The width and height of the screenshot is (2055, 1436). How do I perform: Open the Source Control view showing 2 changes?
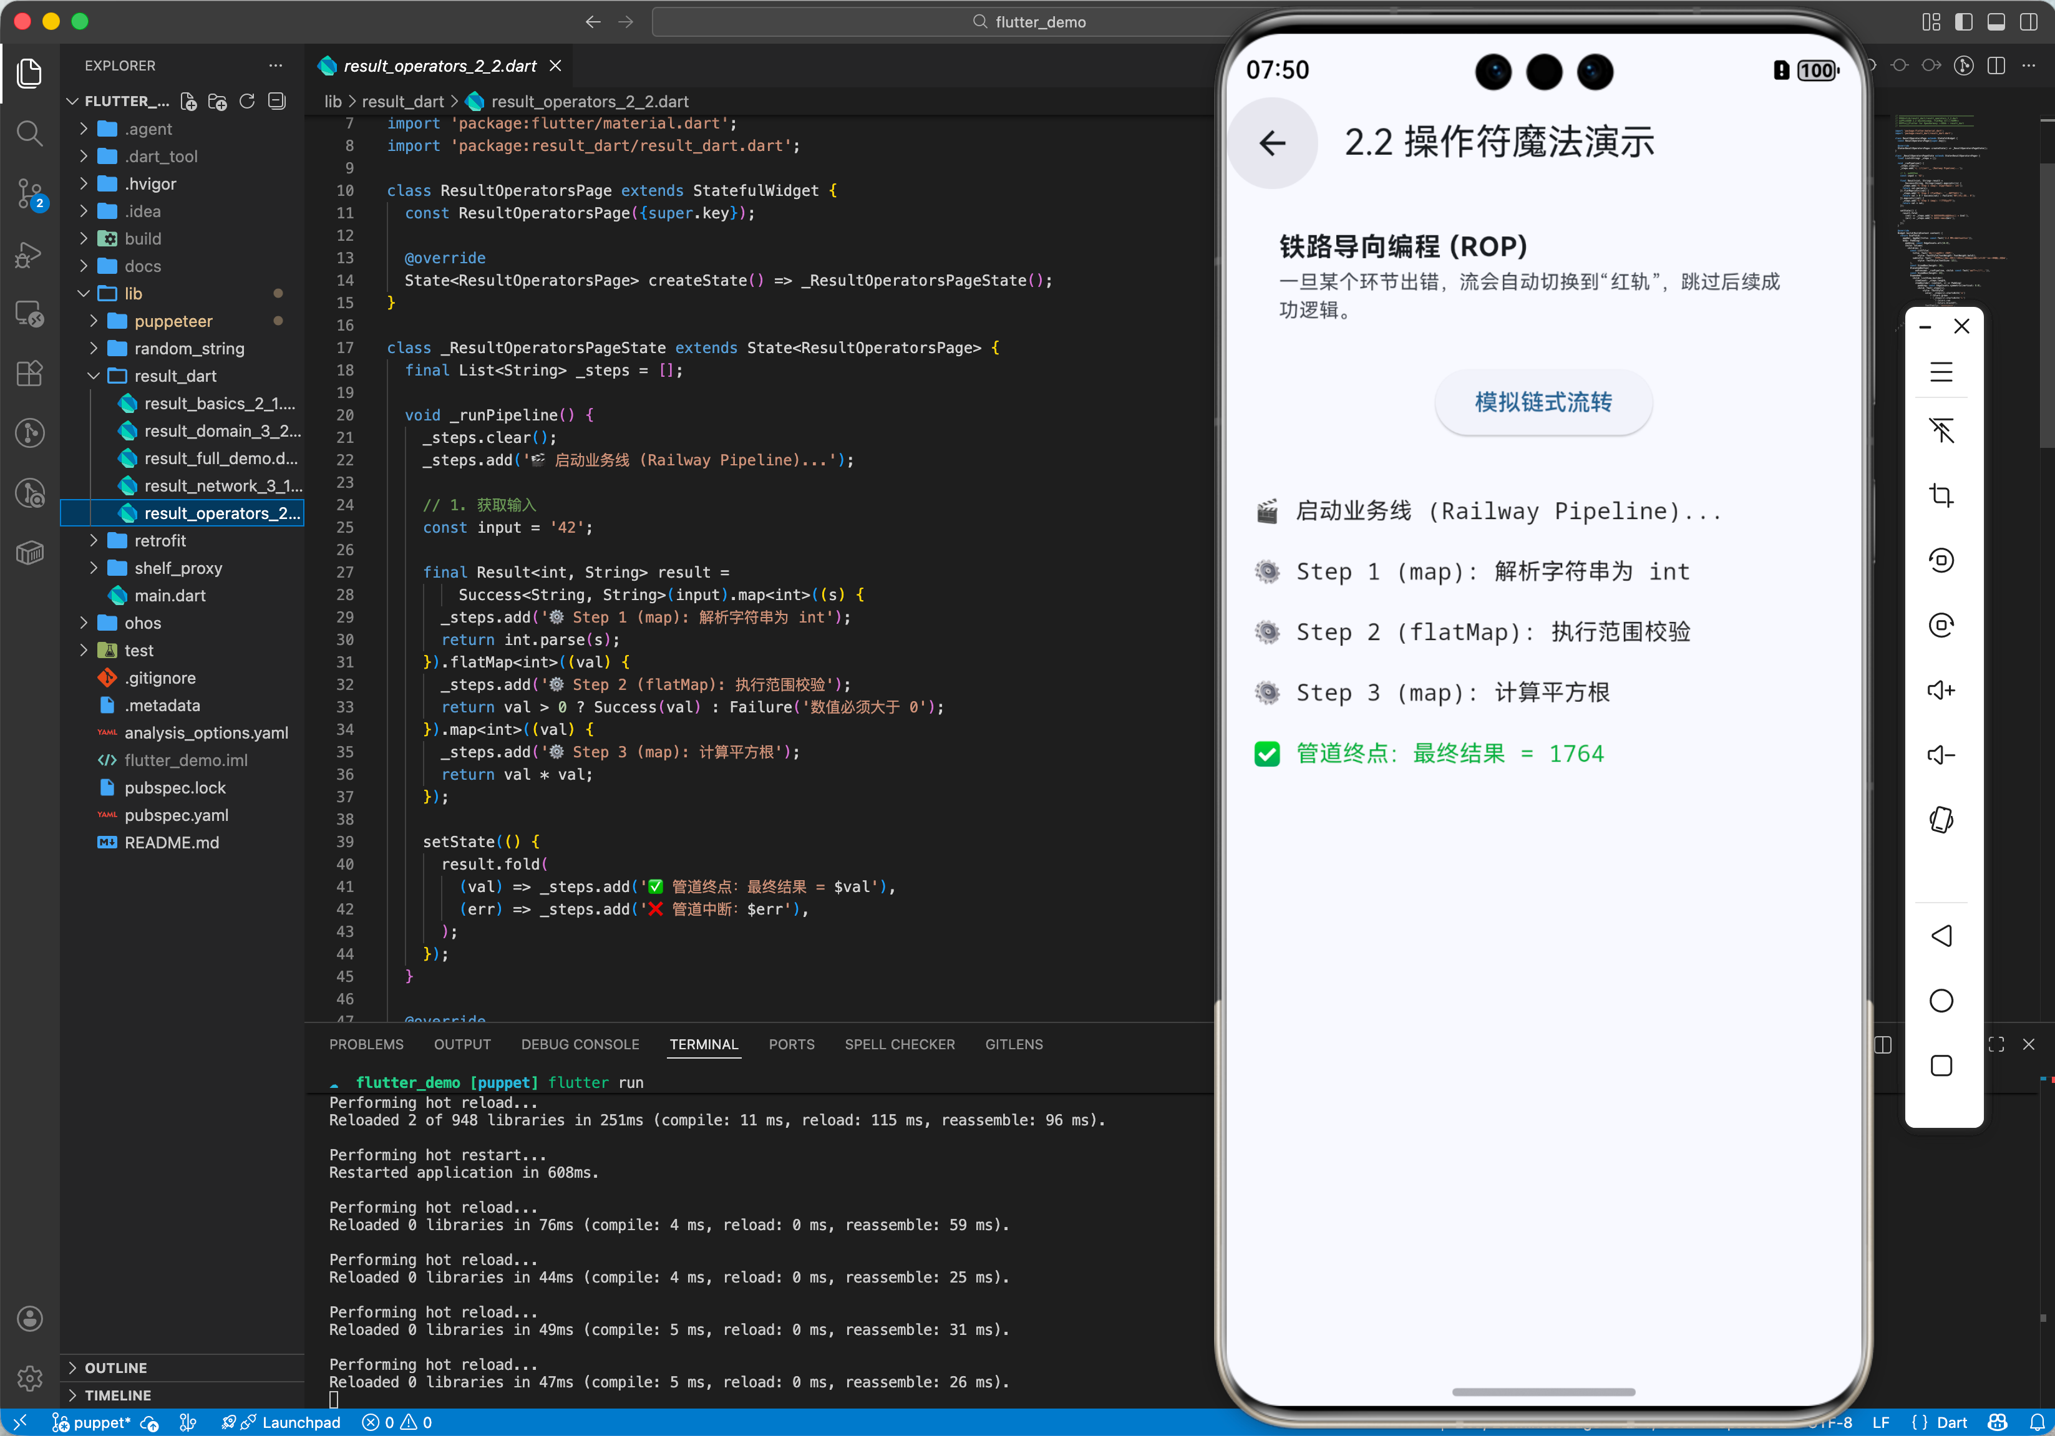[29, 194]
